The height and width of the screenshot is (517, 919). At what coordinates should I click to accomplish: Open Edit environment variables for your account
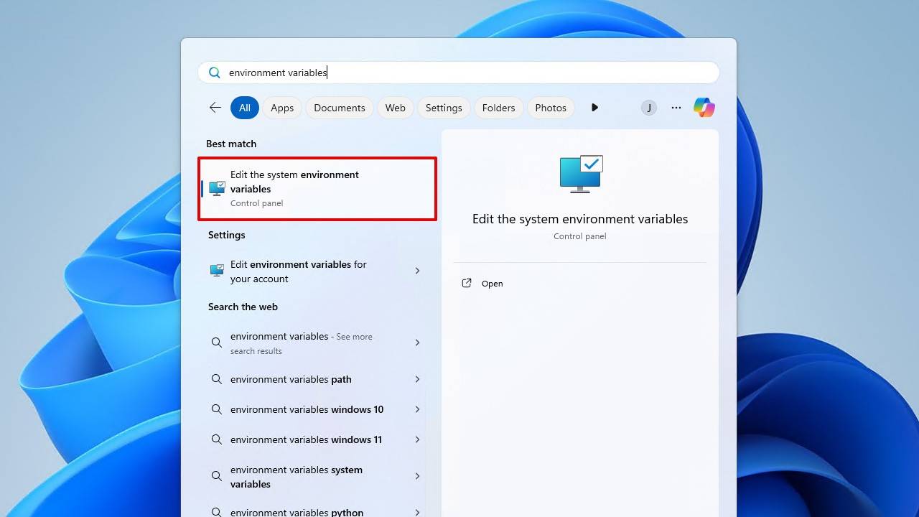click(x=316, y=271)
